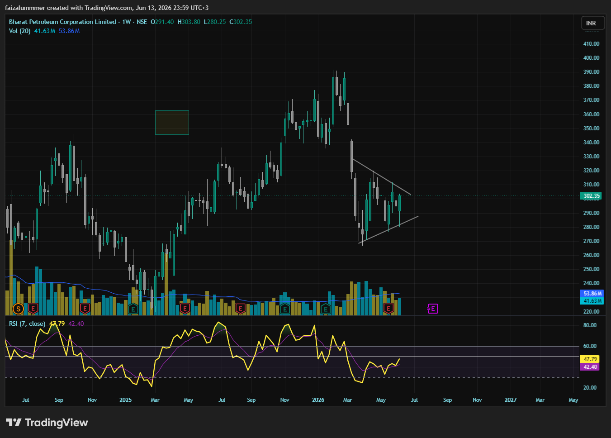Screen dimensions: 611x438
Task: Click the INR currency button
Action: 592,23
